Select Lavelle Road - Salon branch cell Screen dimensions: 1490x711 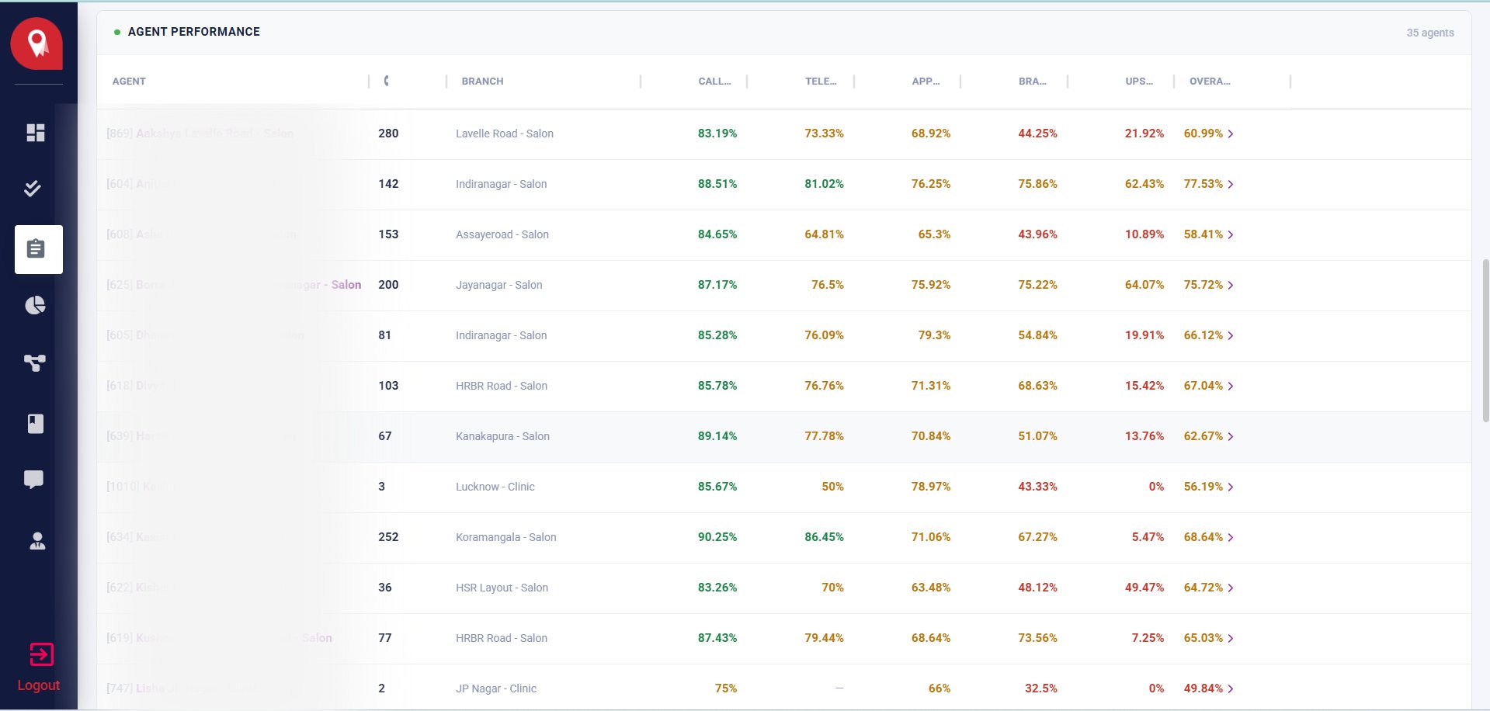[505, 134]
